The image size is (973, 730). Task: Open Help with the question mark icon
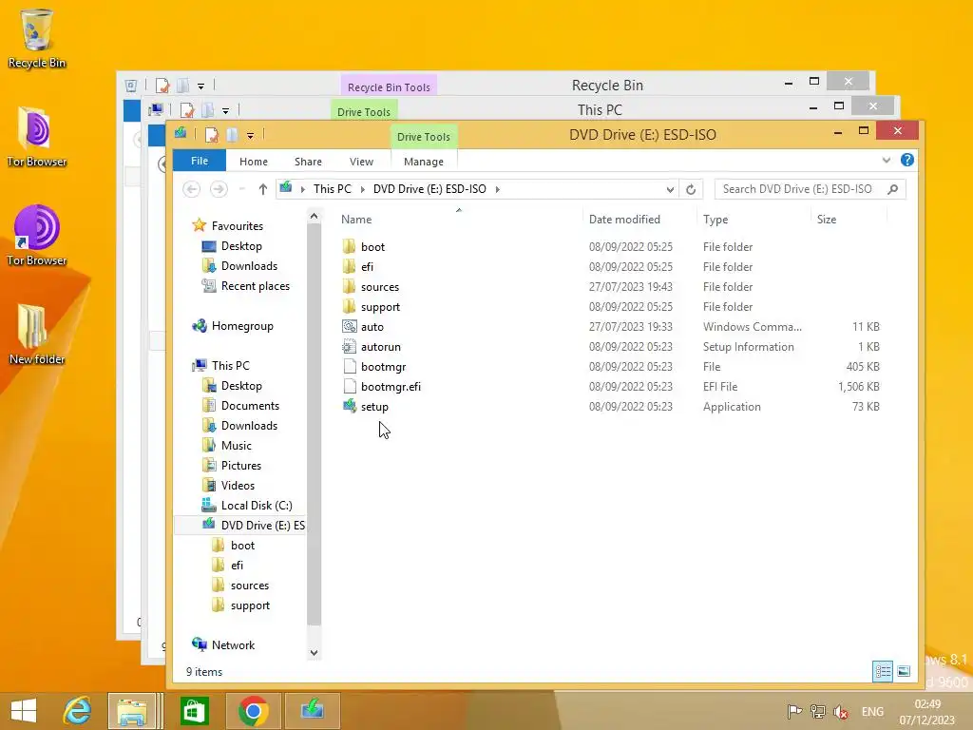[x=907, y=160]
